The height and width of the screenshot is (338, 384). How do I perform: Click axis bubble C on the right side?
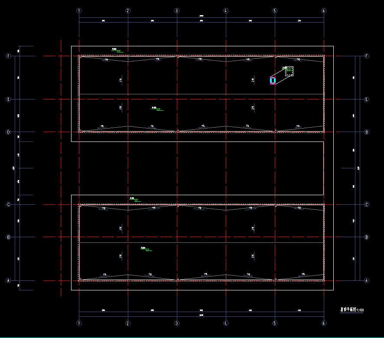367,205
